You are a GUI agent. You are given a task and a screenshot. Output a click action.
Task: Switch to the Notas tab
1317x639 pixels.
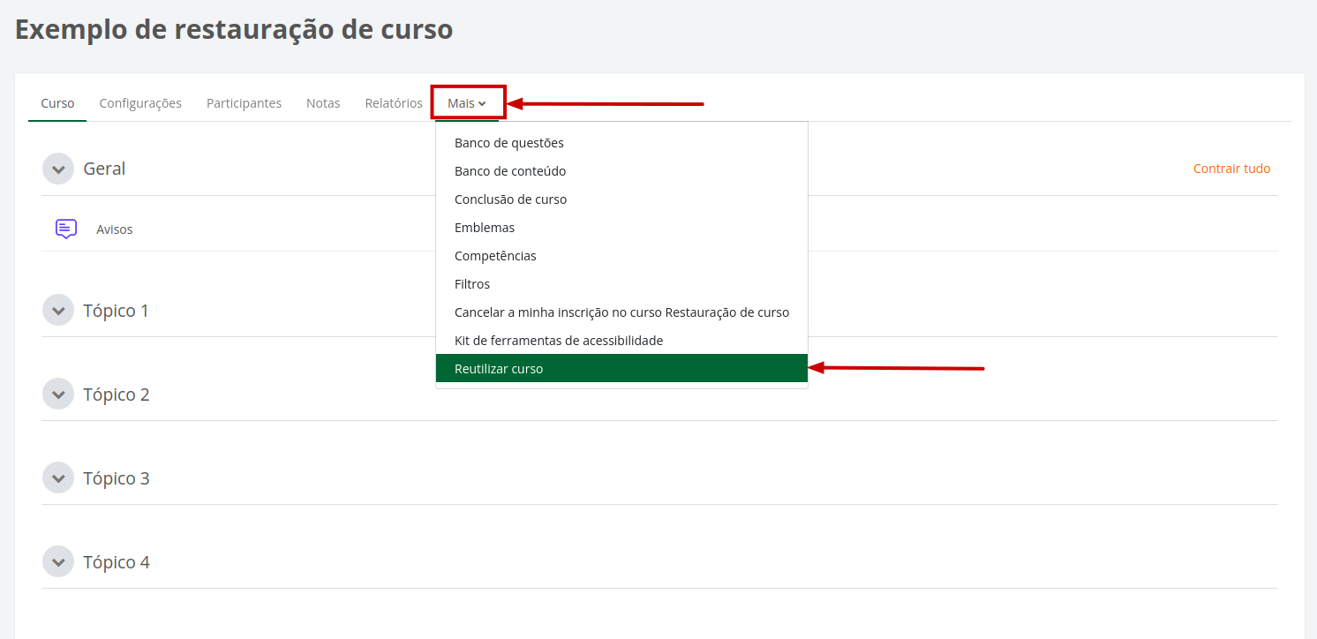click(323, 102)
